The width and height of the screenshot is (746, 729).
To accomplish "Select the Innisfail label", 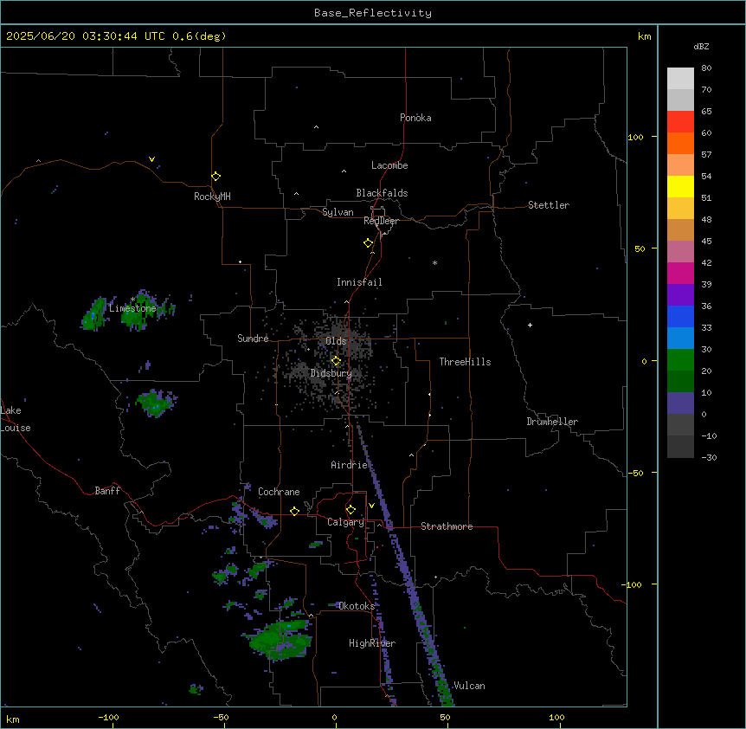I will point(359,282).
